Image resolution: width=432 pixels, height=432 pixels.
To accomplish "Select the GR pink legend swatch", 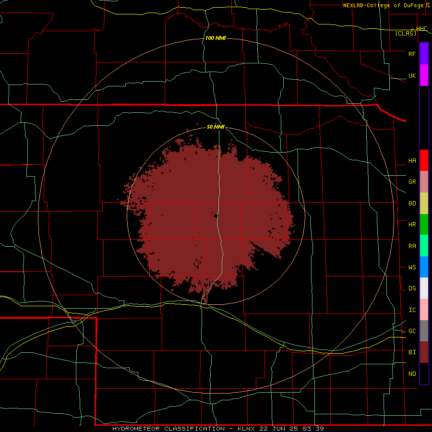I will (x=424, y=182).
